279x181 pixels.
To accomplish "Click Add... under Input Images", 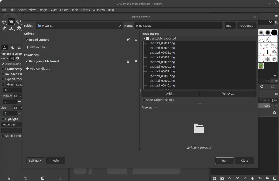I will [170, 94].
